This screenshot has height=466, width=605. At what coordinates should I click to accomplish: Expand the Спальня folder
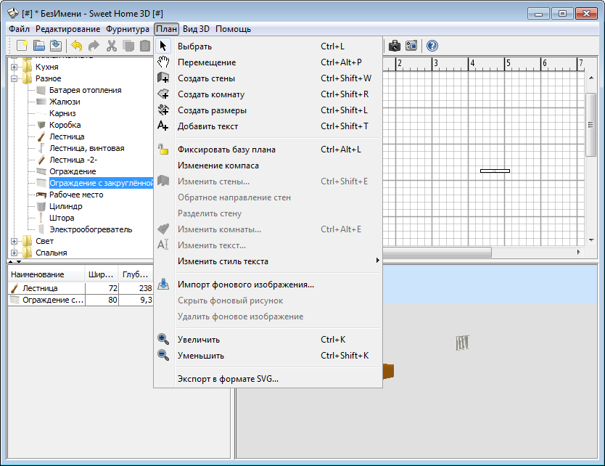(x=15, y=253)
